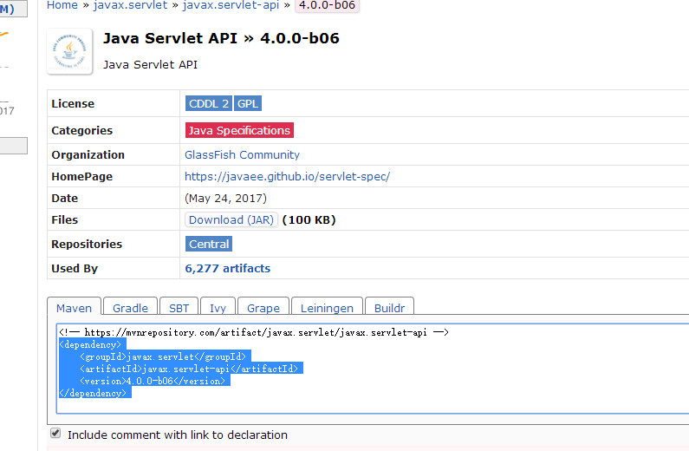
Task: Toggle Include comment with link checkbox
Action: coord(55,434)
